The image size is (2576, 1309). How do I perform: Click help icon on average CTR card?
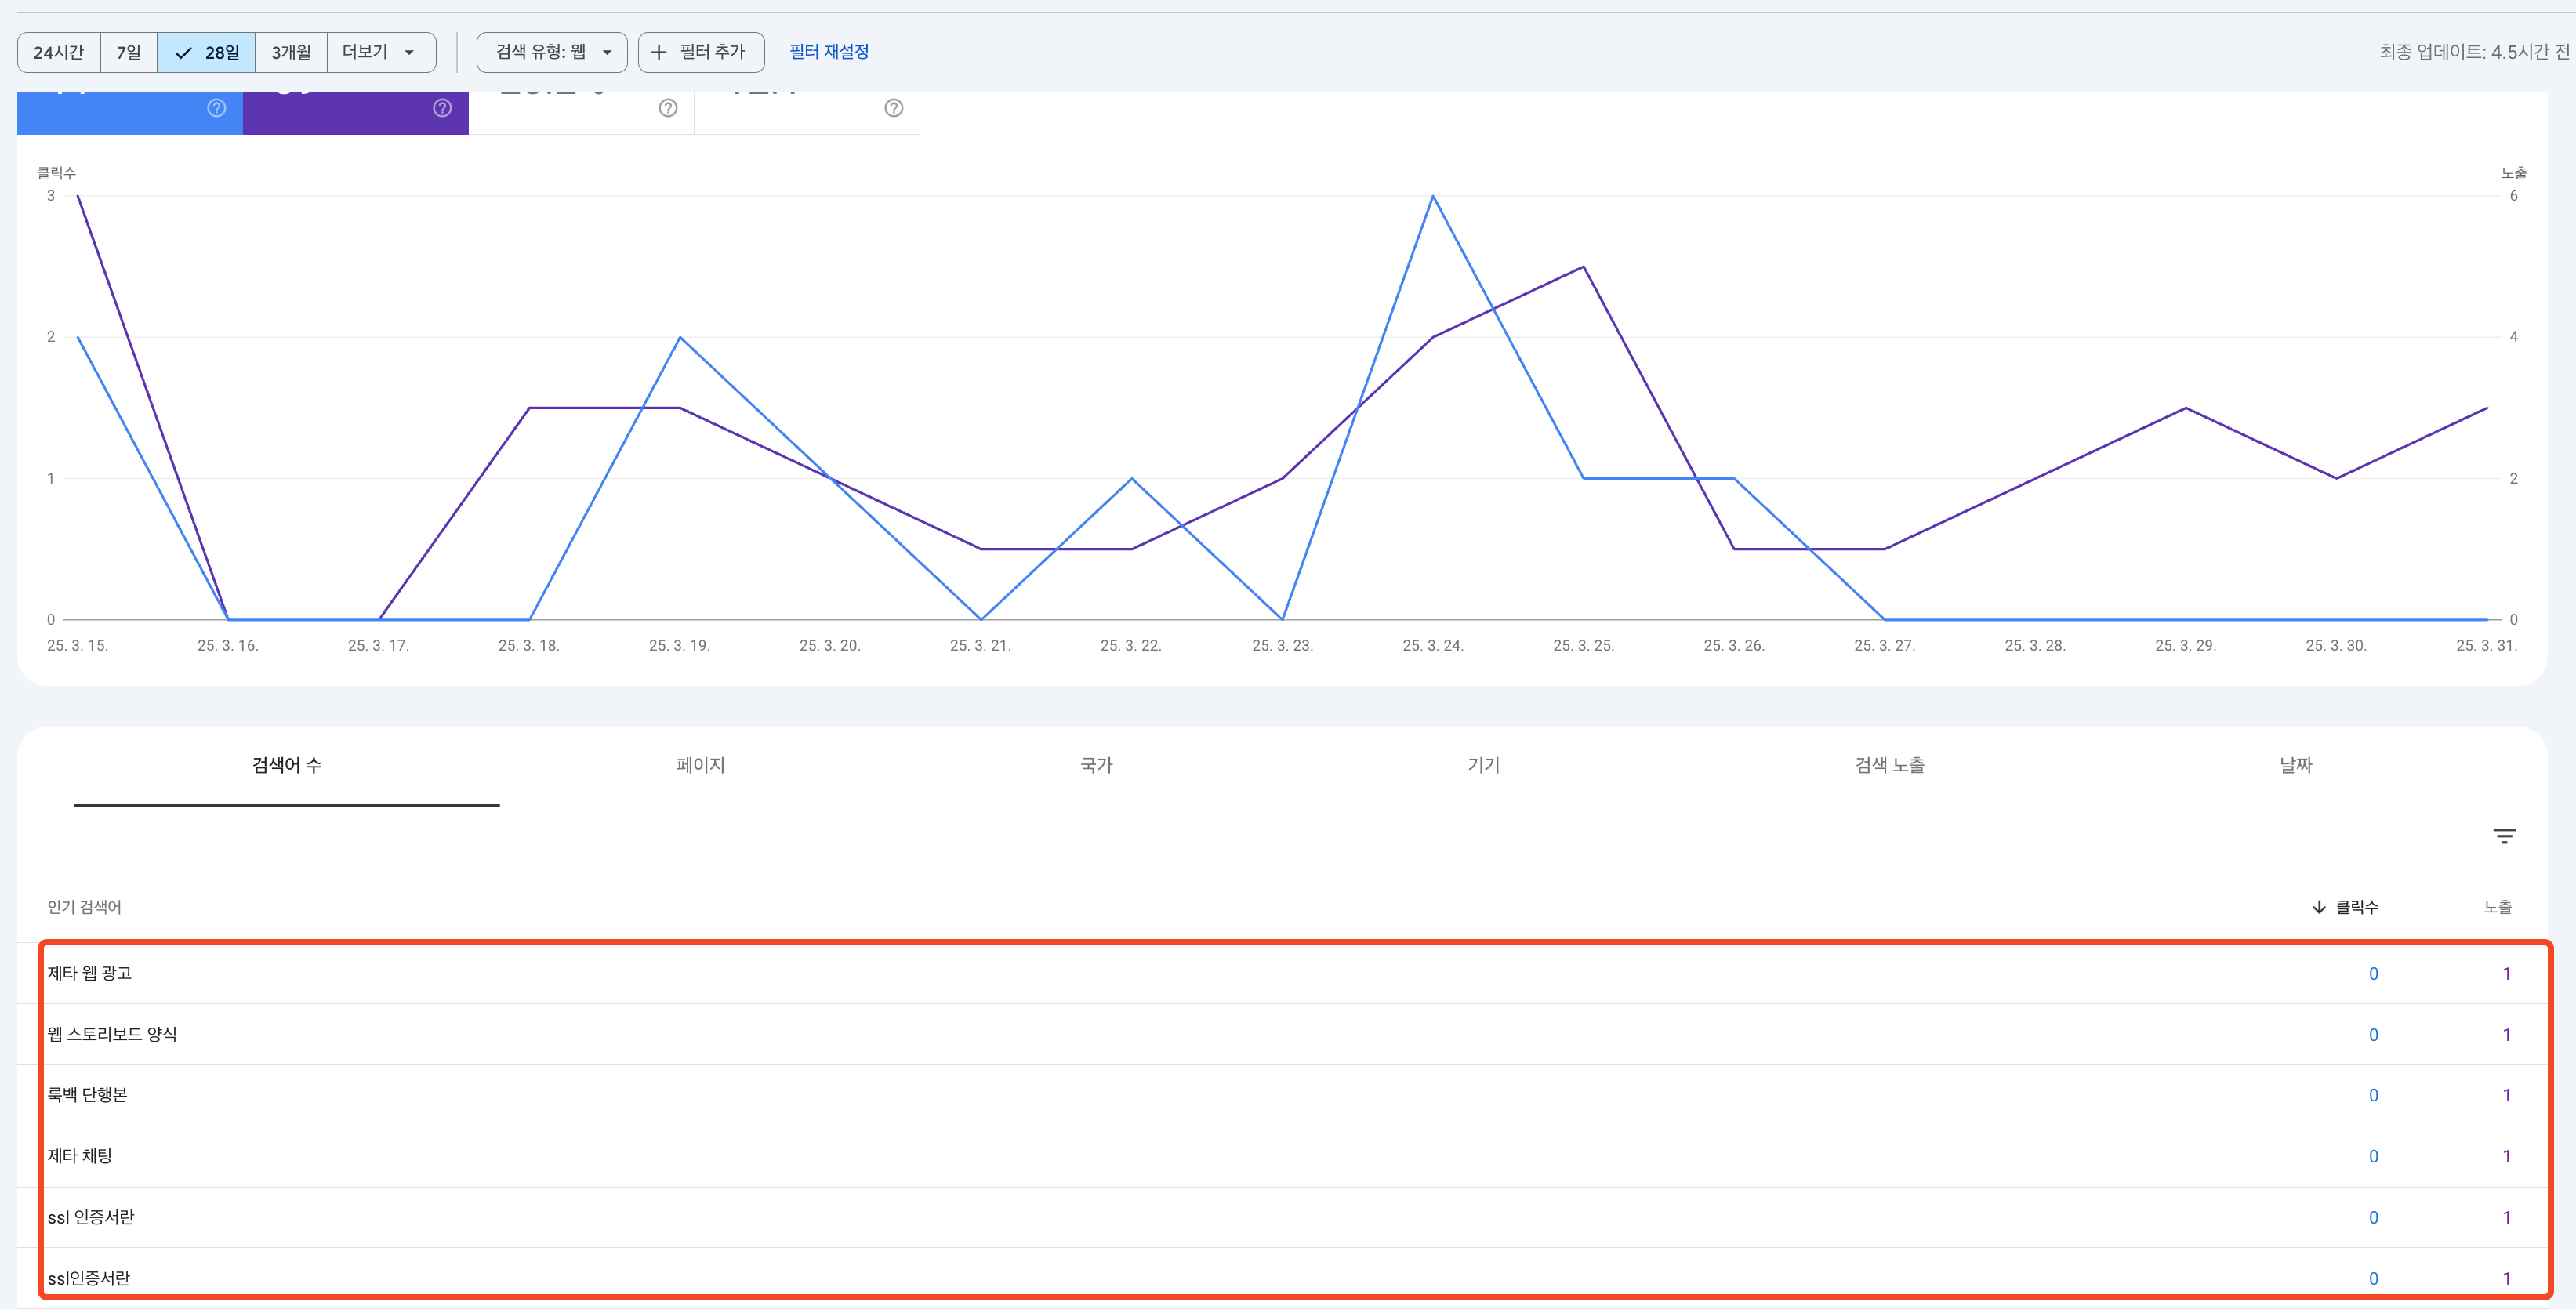668,108
